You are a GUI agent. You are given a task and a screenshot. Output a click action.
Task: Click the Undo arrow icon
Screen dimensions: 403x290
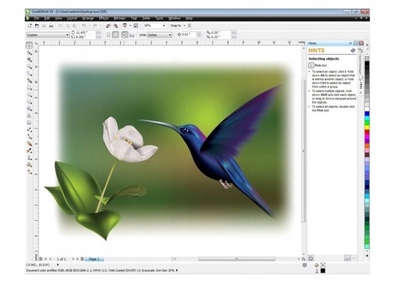(x=84, y=26)
